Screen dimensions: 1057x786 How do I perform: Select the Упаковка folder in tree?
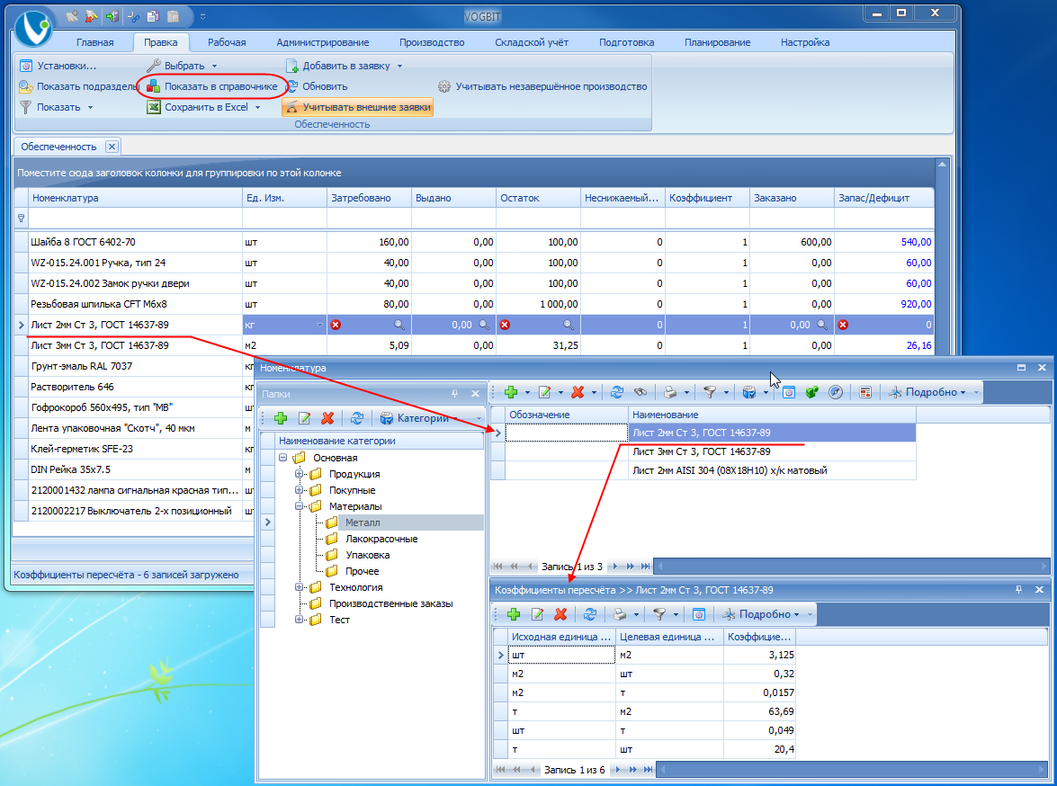pos(367,555)
